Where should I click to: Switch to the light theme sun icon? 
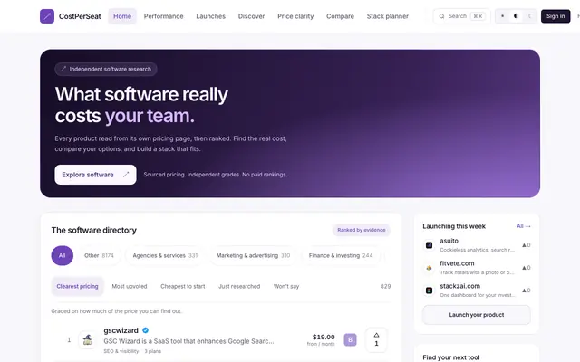[x=502, y=16]
